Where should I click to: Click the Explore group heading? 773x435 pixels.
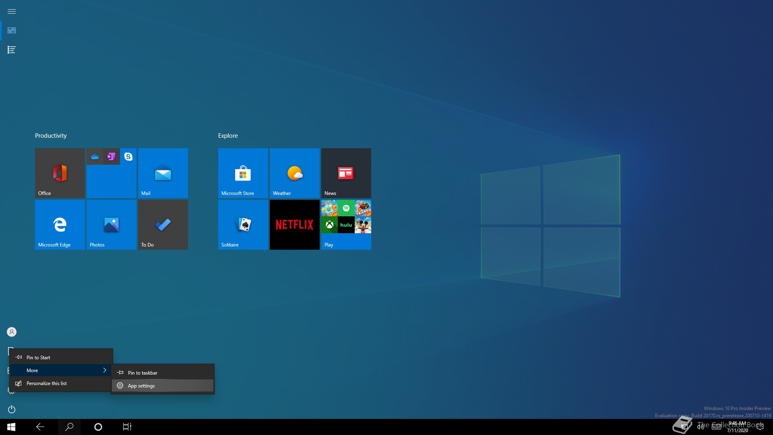point(228,136)
